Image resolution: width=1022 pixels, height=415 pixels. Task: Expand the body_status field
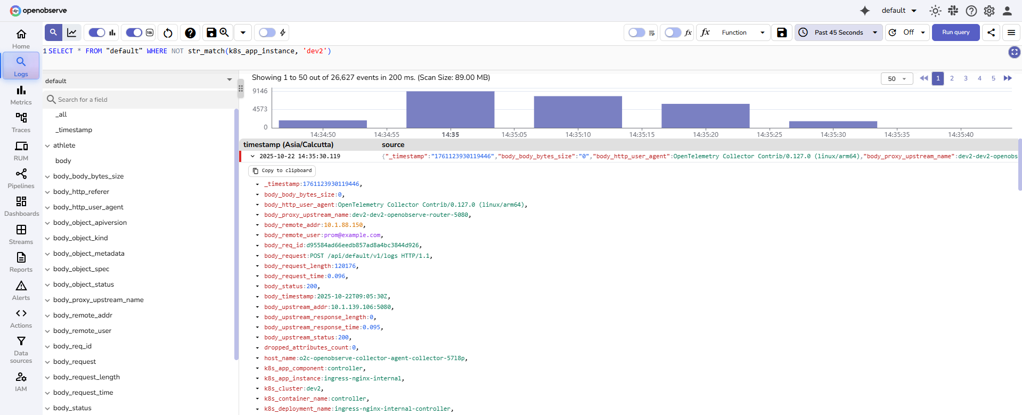tap(47, 408)
